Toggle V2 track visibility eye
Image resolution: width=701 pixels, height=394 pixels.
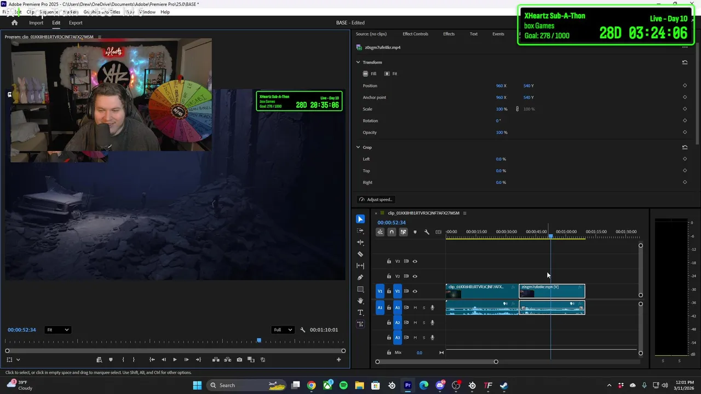point(415,276)
